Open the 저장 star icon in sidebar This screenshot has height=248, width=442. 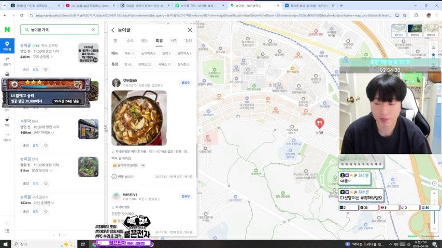(x=7, y=121)
